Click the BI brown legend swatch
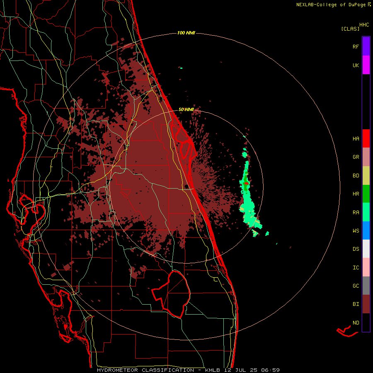This screenshot has width=373, height=373. point(366,304)
